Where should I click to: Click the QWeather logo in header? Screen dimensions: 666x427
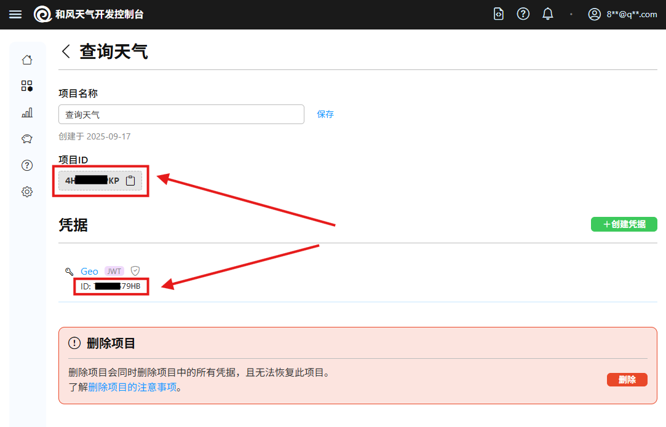click(43, 14)
